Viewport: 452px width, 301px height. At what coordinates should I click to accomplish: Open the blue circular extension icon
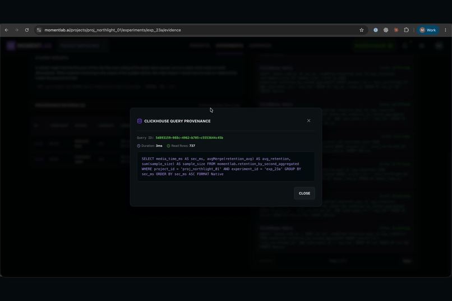click(x=376, y=30)
